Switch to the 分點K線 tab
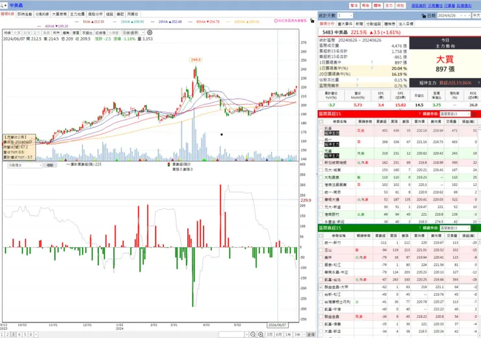The image size is (481, 338). [42, 14]
